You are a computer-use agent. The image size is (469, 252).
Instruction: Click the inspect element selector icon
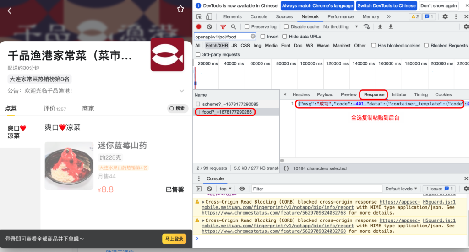(x=199, y=16)
